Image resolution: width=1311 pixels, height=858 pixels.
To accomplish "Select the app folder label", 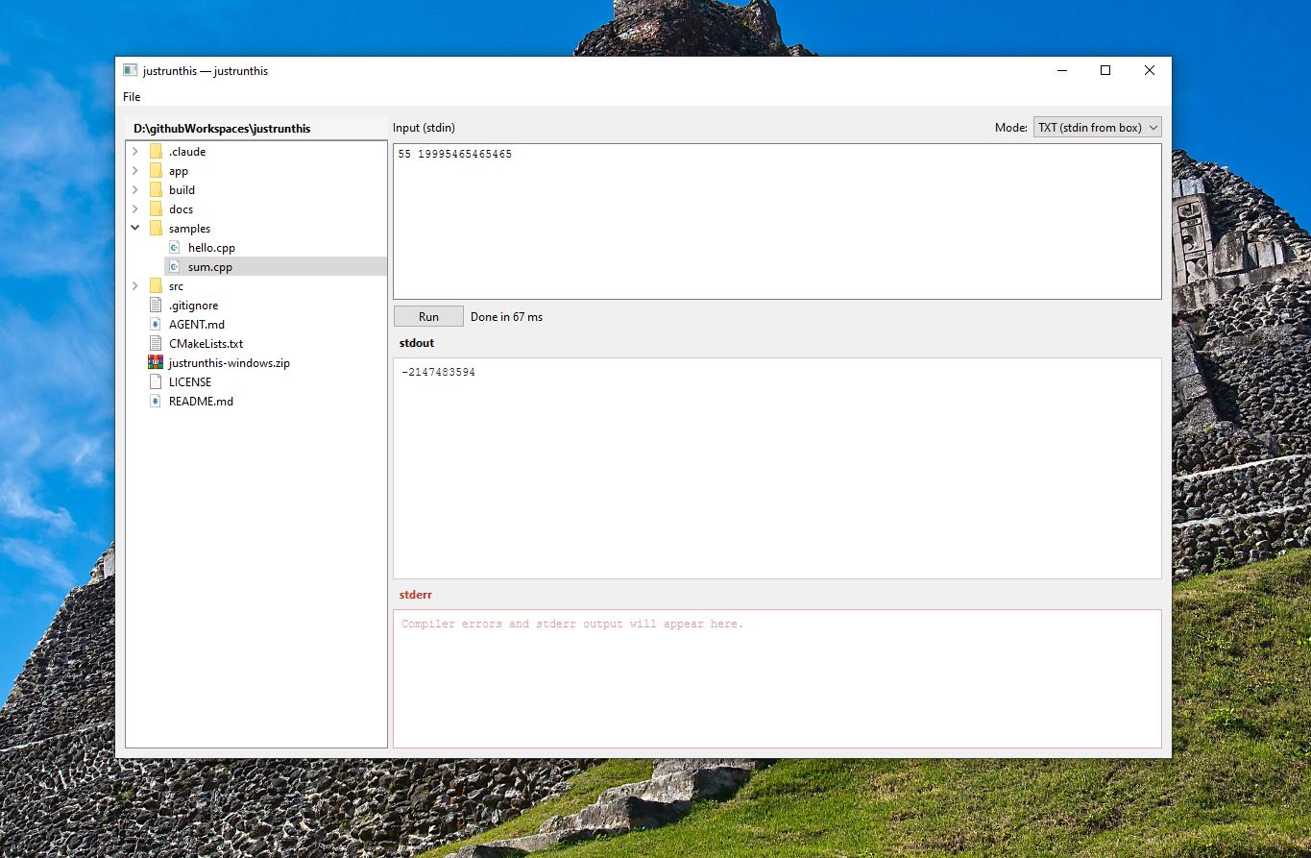I will click(x=179, y=171).
